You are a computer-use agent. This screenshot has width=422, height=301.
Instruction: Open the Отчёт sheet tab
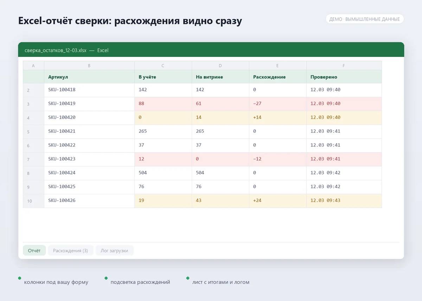pos(34,251)
